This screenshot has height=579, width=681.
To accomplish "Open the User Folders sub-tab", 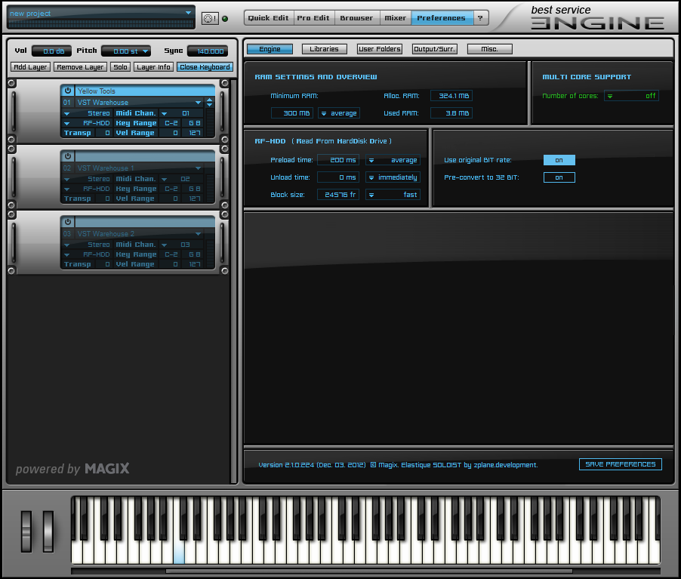I will pyautogui.click(x=380, y=49).
